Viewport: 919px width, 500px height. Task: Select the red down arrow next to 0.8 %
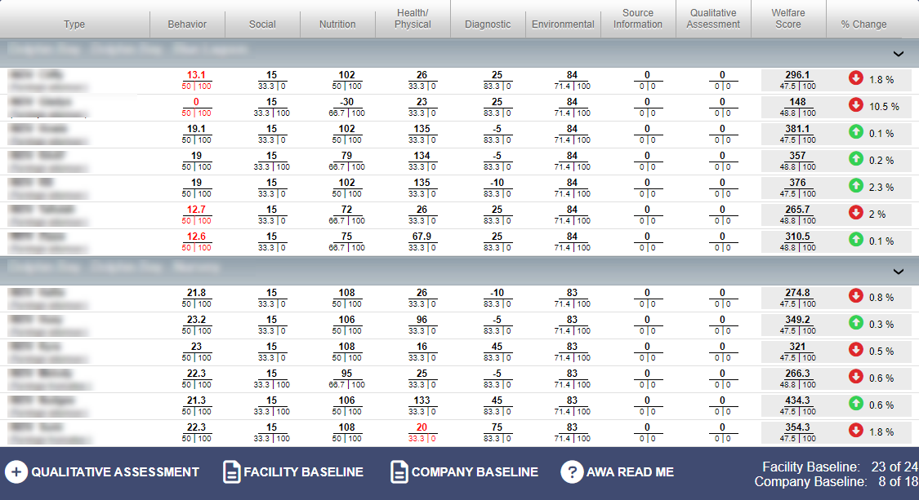(856, 296)
